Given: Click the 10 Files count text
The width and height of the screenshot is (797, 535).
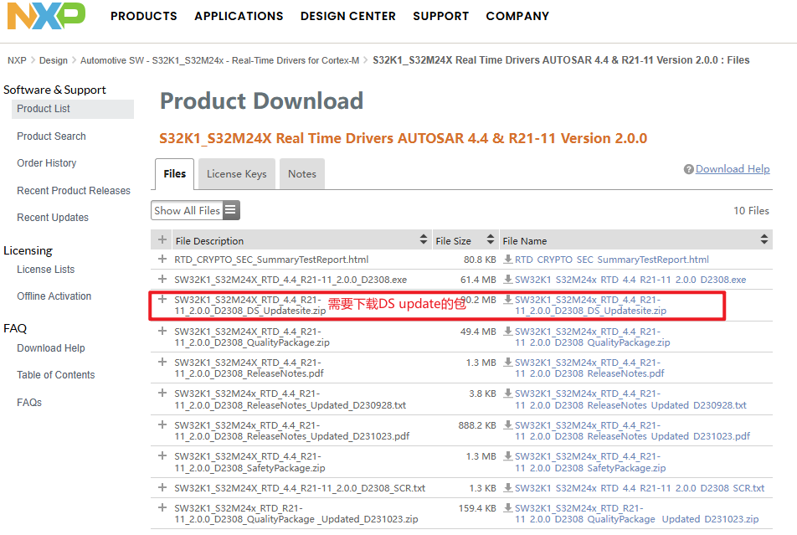Looking at the screenshot, I should pyautogui.click(x=751, y=210).
